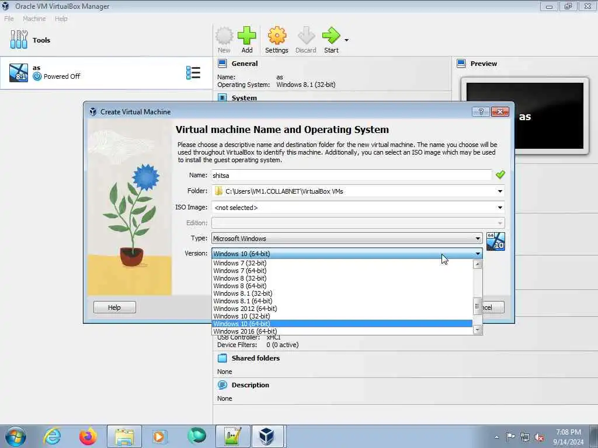Click the Description section icon

point(222,385)
